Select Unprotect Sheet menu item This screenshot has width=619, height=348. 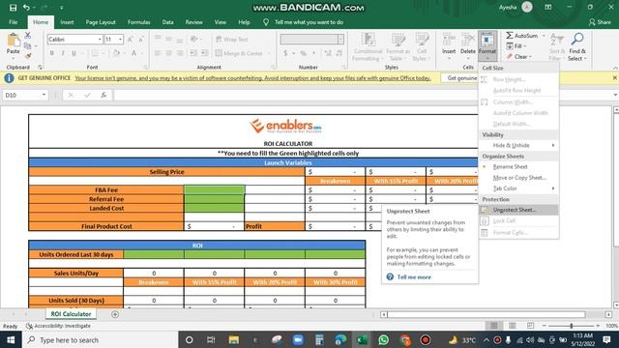[518, 210]
